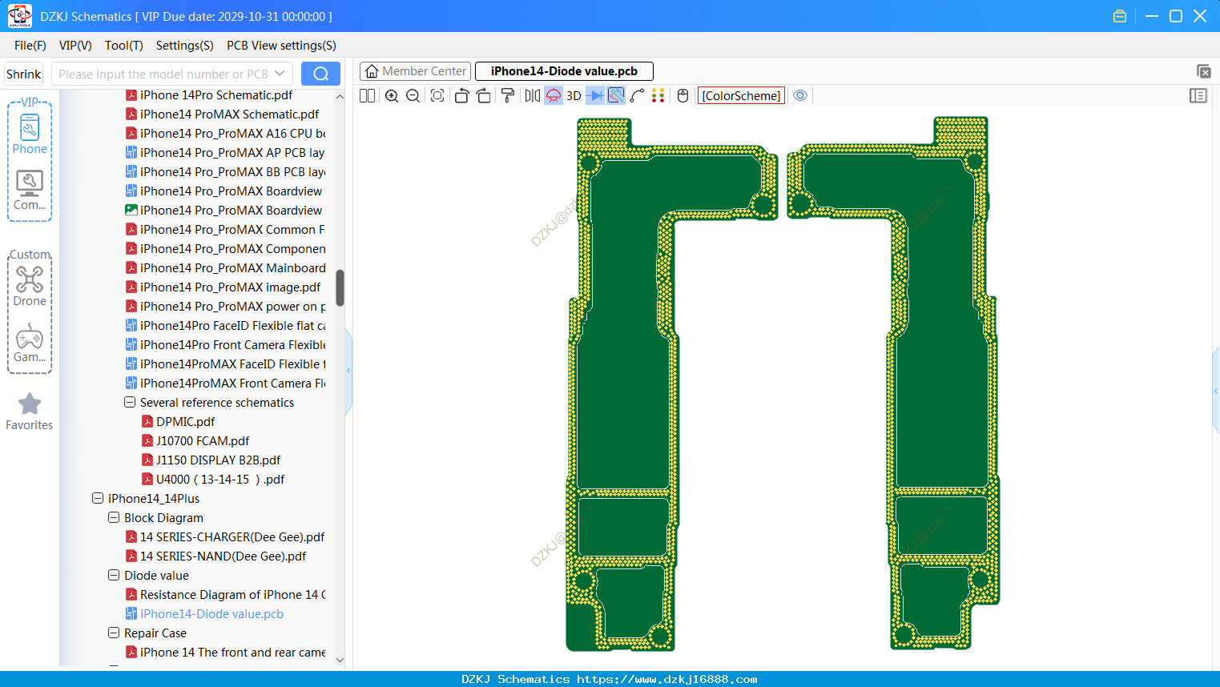
Task: Open PCB View settings(S) menu
Action: click(281, 46)
